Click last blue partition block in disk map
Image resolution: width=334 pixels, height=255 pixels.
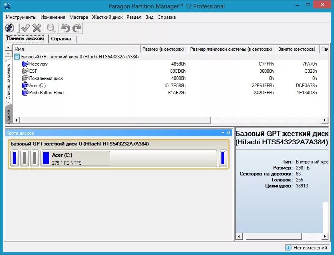(223, 158)
